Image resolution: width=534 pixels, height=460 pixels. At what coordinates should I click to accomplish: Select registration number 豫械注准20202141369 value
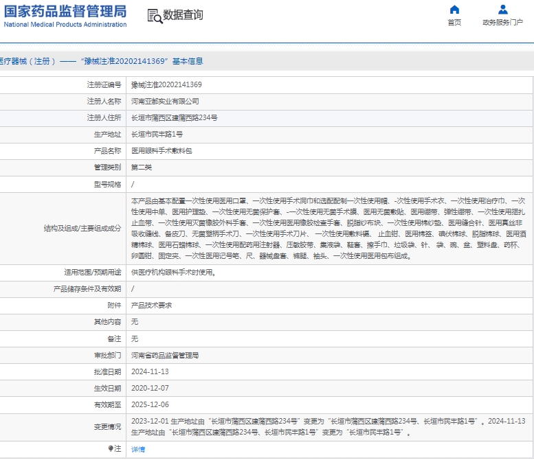click(x=166, y=84)
